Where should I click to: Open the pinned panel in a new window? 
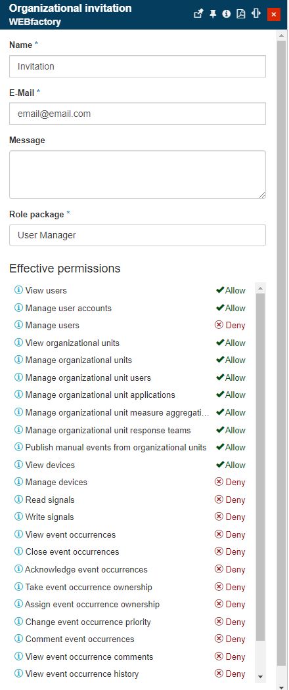pos(198,14)
